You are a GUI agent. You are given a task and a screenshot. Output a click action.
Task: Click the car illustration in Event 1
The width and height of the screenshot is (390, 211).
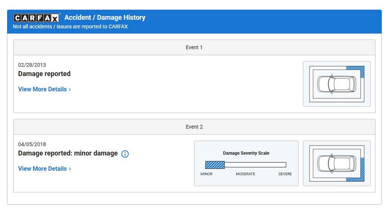[337, 84]
